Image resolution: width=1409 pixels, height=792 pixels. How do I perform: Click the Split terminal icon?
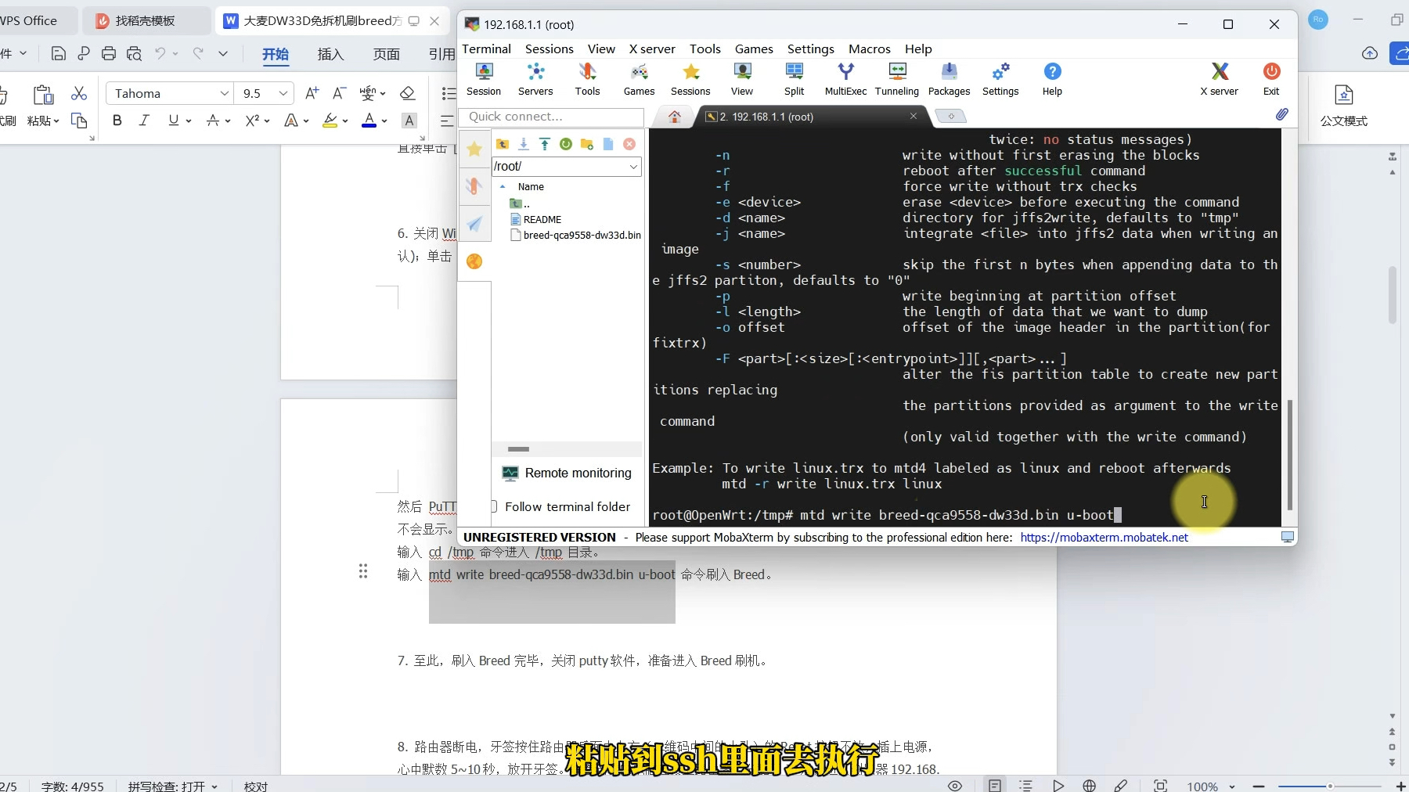(794, 80)
